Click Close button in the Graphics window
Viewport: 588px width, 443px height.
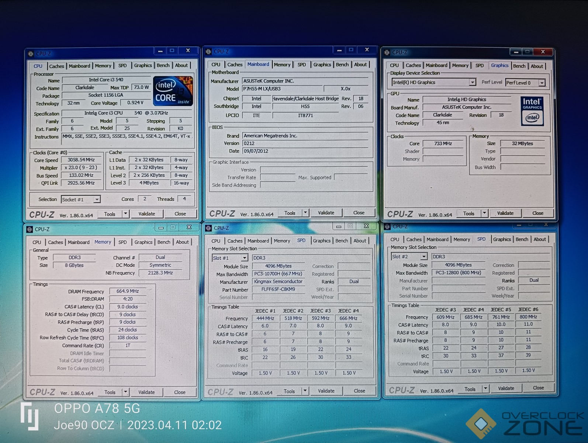tap(538, 213)
